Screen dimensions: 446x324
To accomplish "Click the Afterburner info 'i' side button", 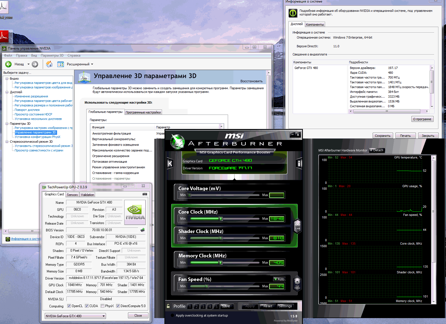I will (x=299, y=163).
